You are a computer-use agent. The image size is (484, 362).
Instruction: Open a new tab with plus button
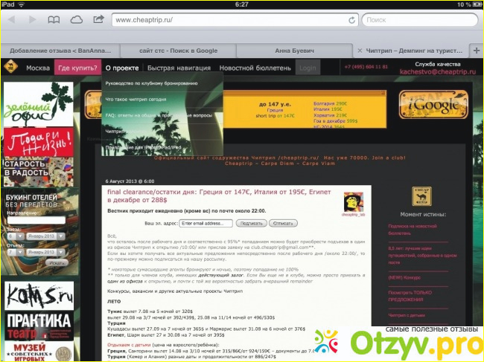point(477,51)
